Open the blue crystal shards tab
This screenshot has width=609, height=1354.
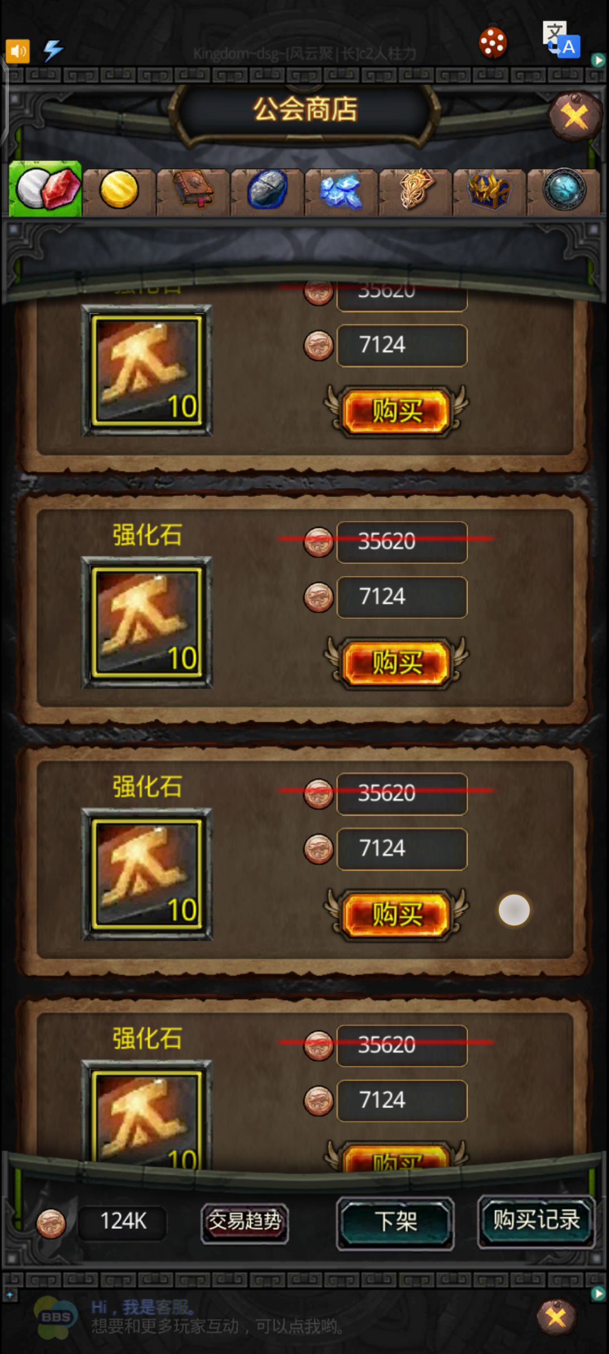(x=341, y=190)
